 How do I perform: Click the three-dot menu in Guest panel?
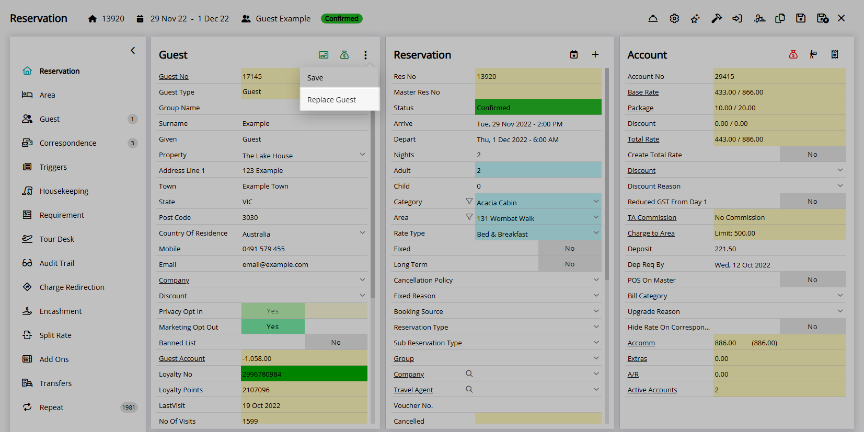[x=365, y=55]
